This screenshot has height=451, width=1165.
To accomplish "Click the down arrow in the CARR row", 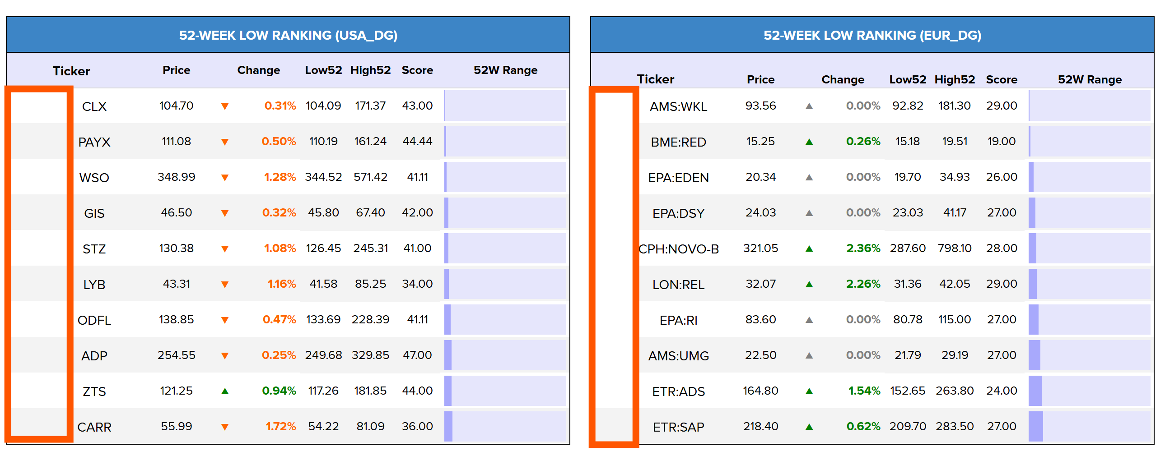I will (225, 427).
